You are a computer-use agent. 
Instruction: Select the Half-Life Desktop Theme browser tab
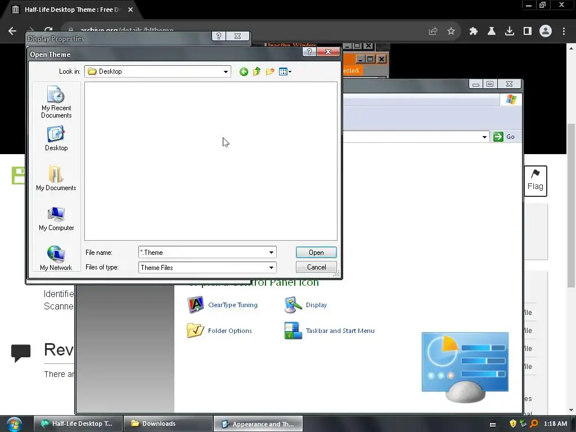pyautogui.click(x=73, y=10)
